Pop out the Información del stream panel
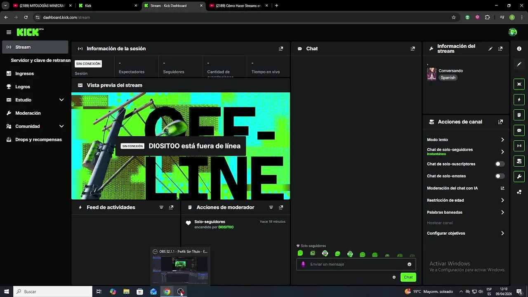The image size is (528, 297). pos(500,49)
